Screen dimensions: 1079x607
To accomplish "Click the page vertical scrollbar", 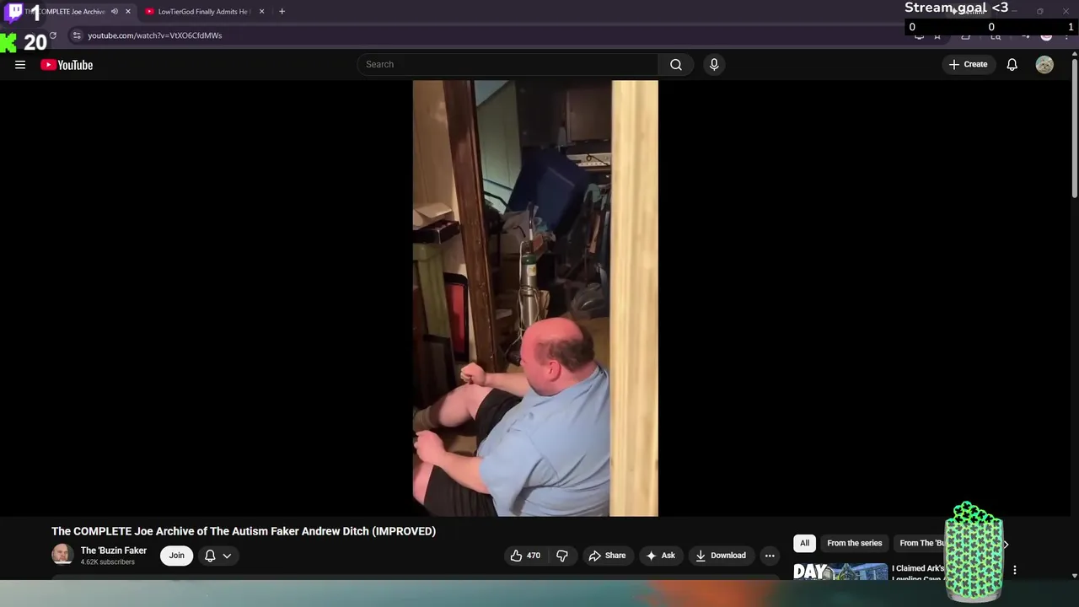I will (x=1074, y=129).
